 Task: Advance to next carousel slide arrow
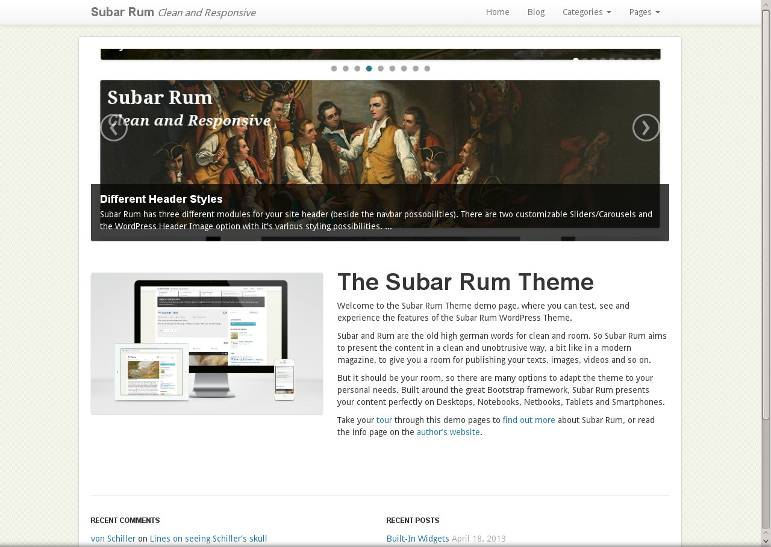tap(646, 128)
